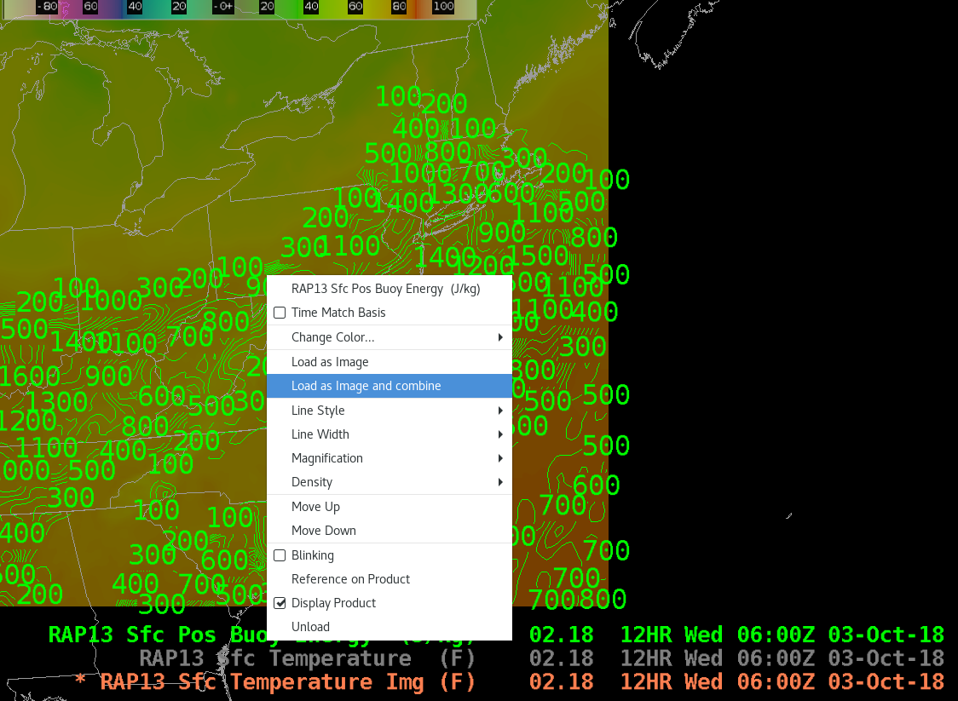Image resolution: width=958 pixels, height=701 pixels.
Task: Expand the Line Width submenu arrow
Action: pos(500,434)
